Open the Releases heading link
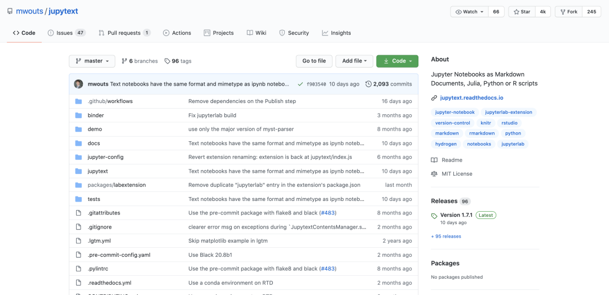This screenshot has width=609, height=295. click(x=444, y=201)
